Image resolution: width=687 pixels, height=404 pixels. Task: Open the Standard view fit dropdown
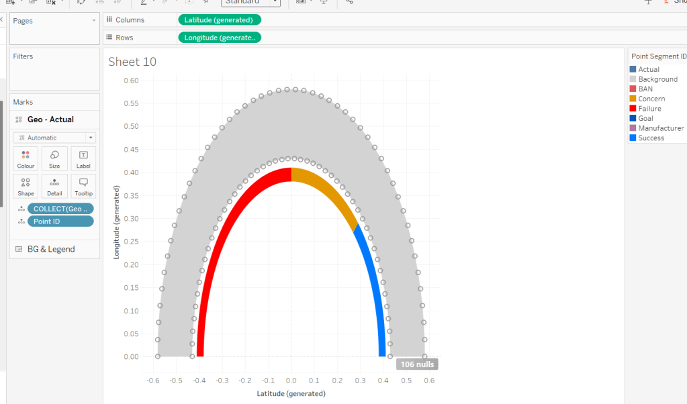pyautogui.click(x=250, y=2)
